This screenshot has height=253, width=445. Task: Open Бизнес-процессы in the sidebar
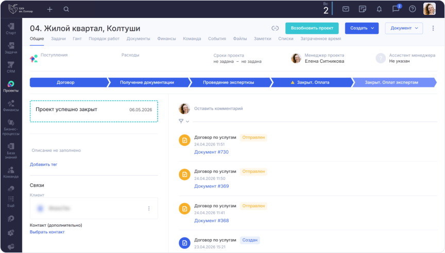click(x=11, y=128)
